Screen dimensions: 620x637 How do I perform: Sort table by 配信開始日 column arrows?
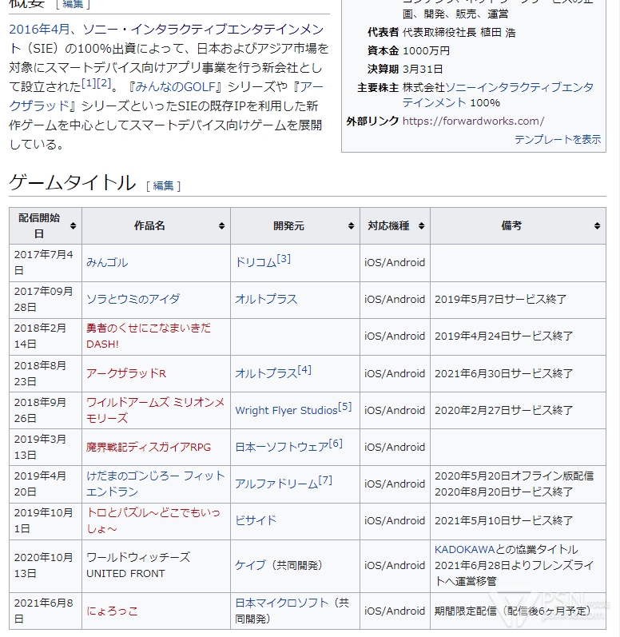click(73, 226)
